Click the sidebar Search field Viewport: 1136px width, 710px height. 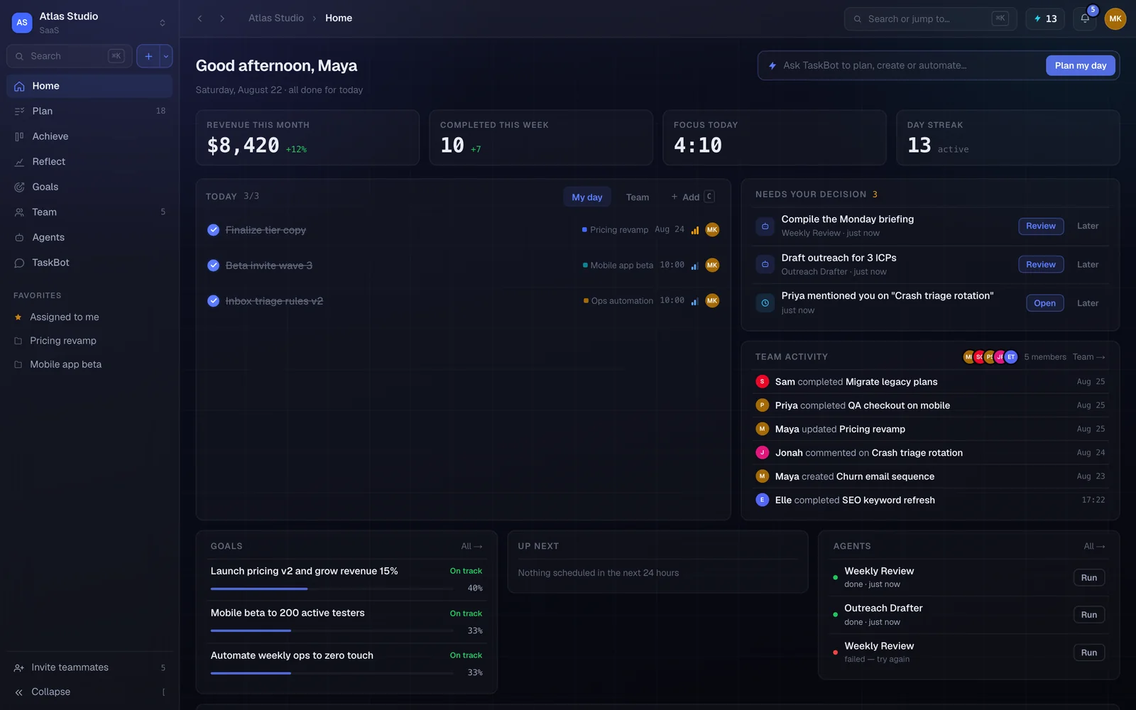(70, 56)
